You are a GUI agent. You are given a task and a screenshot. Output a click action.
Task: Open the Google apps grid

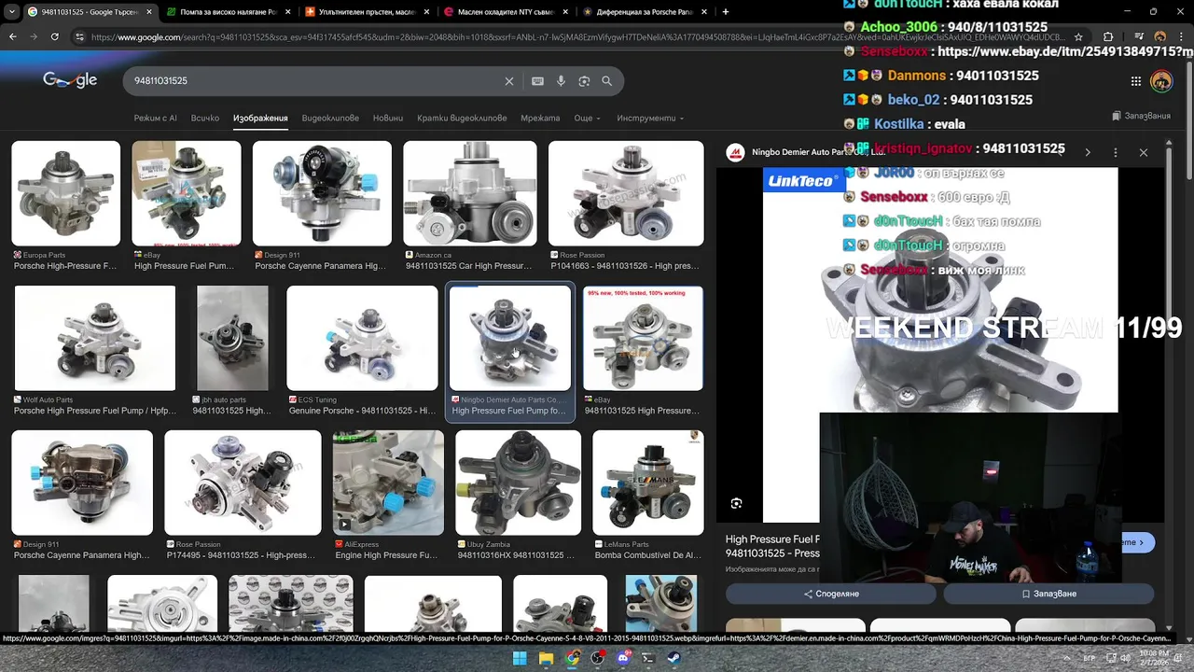click(1135, 81)
